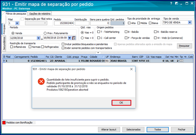Check B - Balcão checkbox

click(x=126, y=32)
